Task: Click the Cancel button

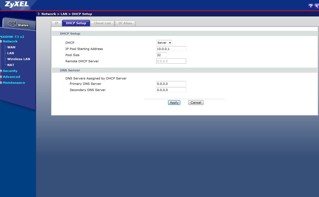Action: (196, 103)
